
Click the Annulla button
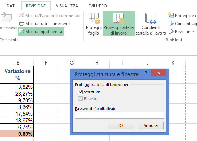(x=151, y=125)
